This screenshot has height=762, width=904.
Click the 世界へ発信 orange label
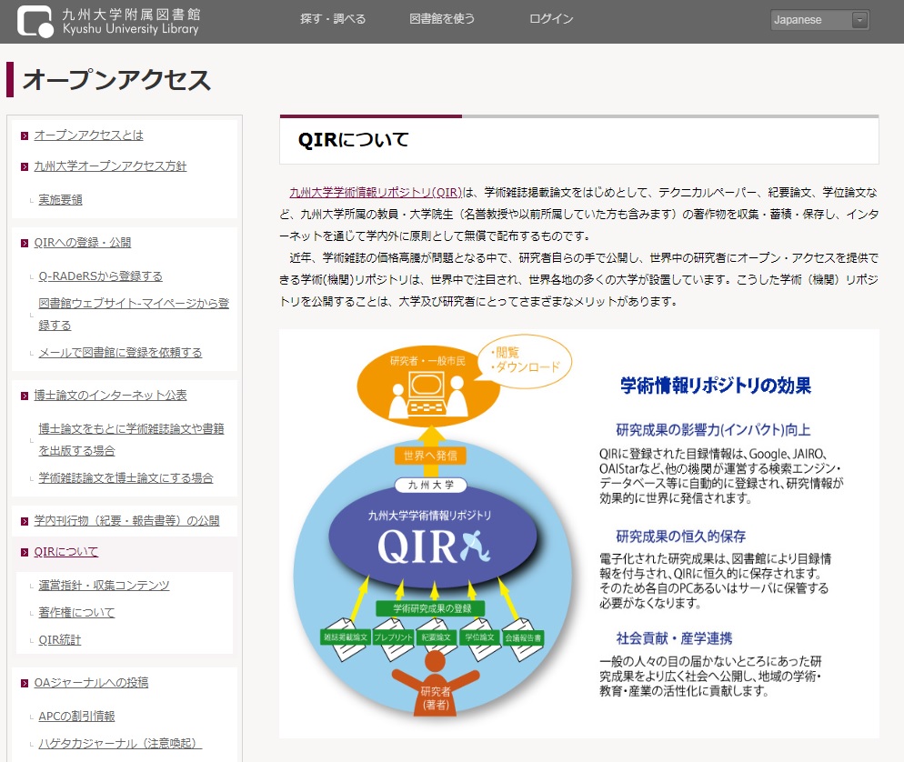coord(430,456)
